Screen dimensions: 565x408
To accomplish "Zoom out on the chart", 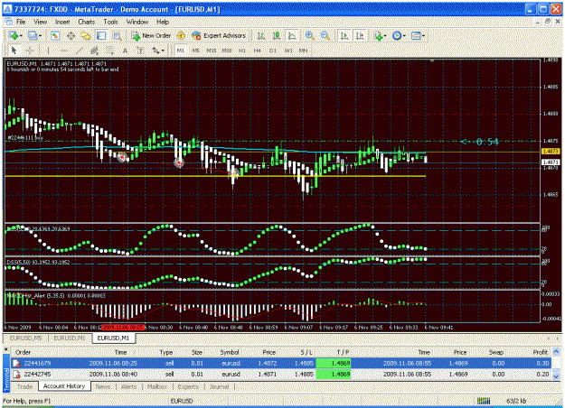I will (325, 35).
